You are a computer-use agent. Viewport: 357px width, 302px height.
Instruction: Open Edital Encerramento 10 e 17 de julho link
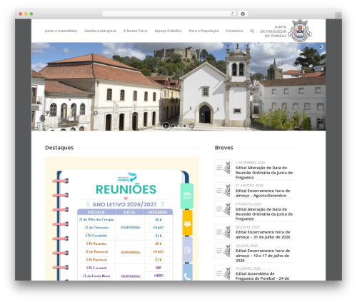pyautogui.click(x=263, y=256)
